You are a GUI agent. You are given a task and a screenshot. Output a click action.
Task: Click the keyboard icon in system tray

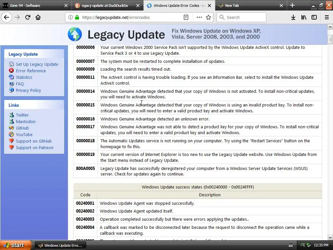click(291, 245)
